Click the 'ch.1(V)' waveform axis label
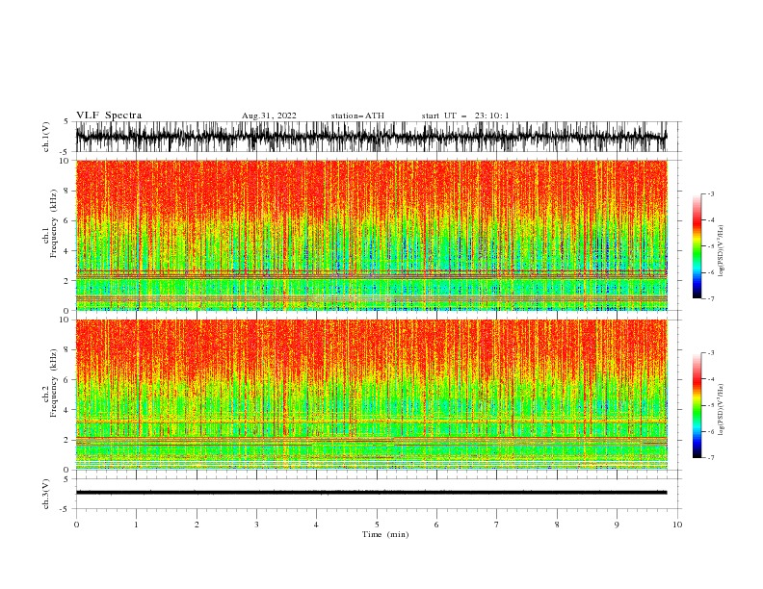The height and width of the screenshot is (589, 763). 46,137
